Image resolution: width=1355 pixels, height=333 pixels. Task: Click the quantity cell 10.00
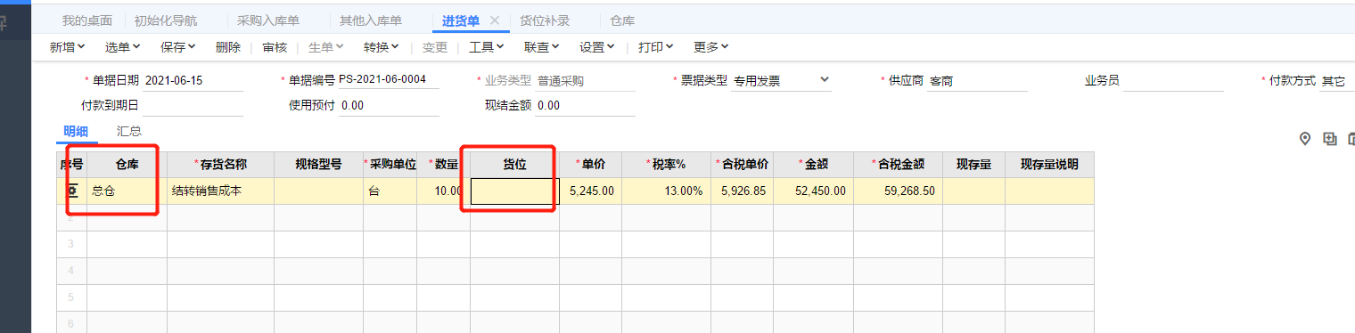coord(443,191)
